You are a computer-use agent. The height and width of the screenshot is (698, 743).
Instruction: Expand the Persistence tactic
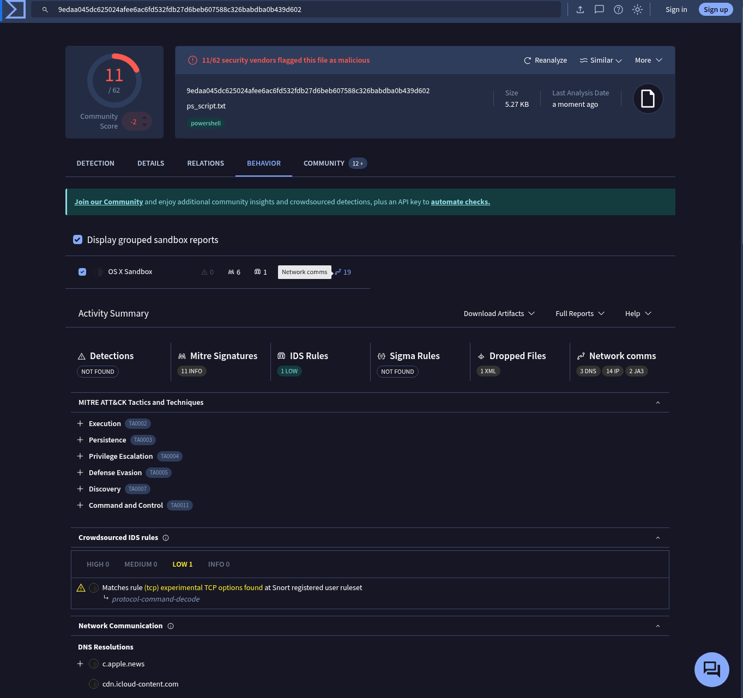(x=80, y=440)
